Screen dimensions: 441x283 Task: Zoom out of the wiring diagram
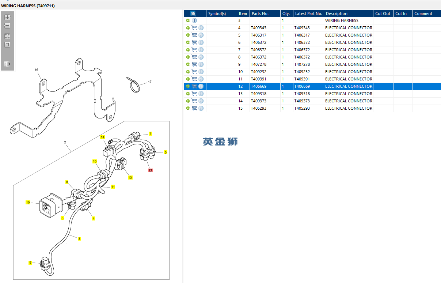(7, 26)
